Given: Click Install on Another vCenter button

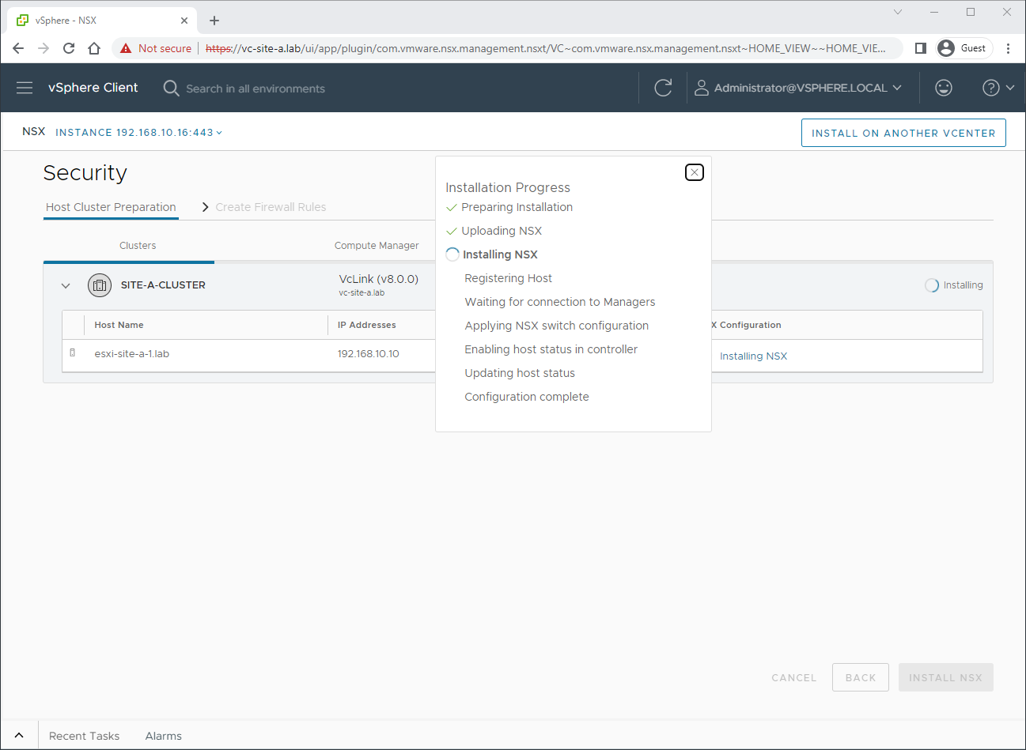Looking at the screenshot, I should pyautogui.click(x=903, y=133).
